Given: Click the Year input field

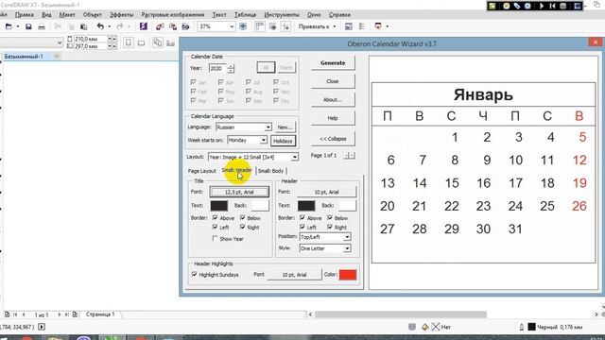Looking at the screenshot, I should click(217, 68).
